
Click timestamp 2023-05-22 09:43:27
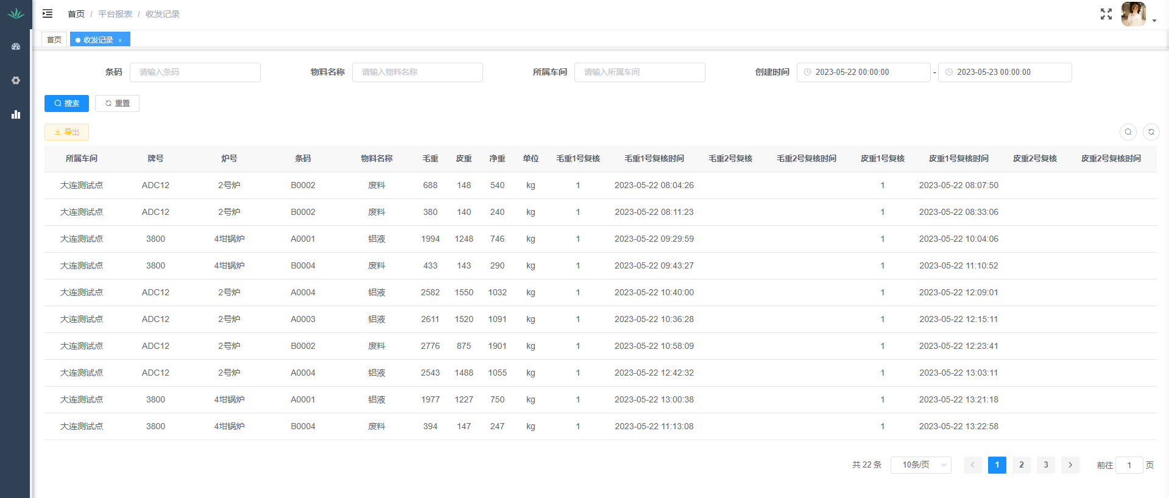pyautogui.click(x=654, y=265)
